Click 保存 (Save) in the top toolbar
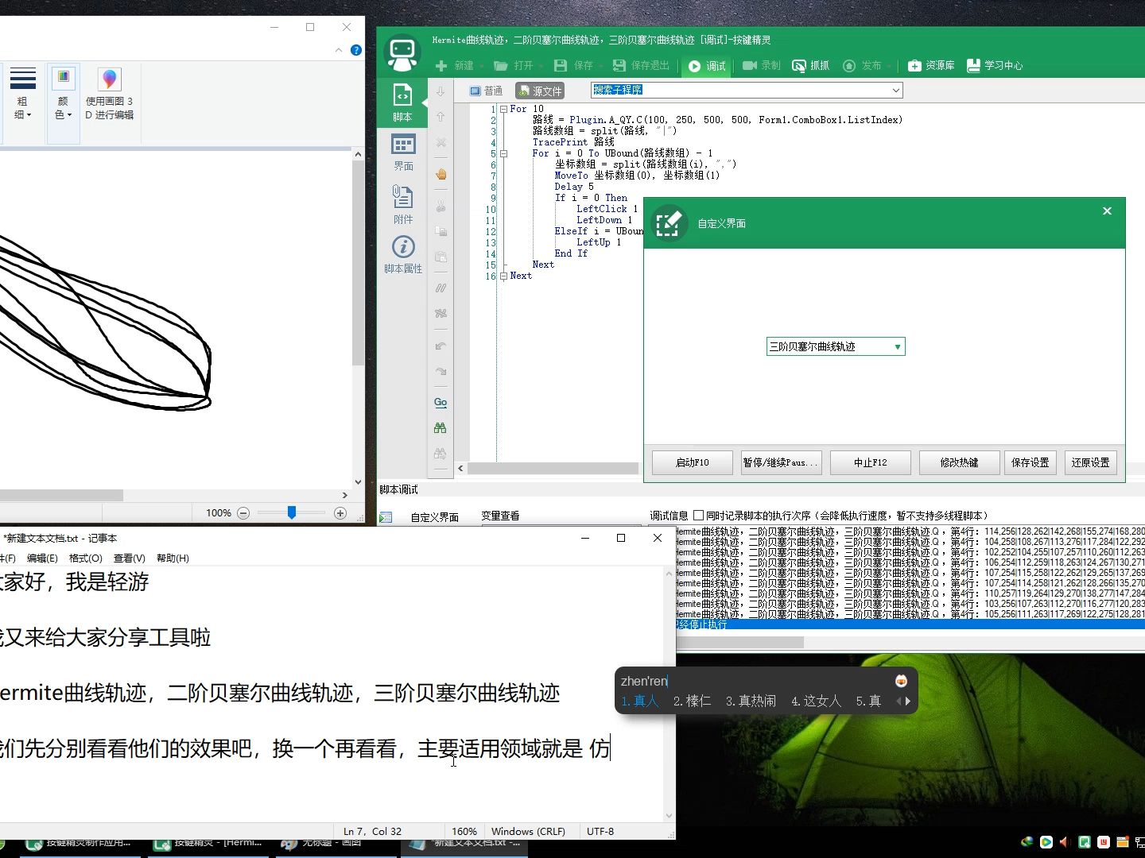Viewport: 1145px width, 858px height. [x=573, y=66]
